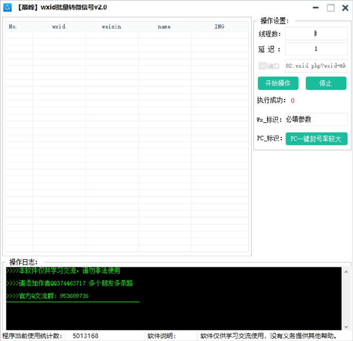This screenshot has height=341, width=353.
Task: Click the red 执行成功 counter showing 0
Action: 292,100
